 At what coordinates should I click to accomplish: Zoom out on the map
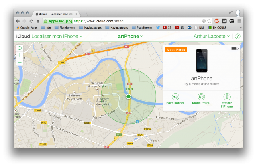click(20, 63)
